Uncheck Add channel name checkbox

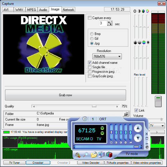click(90, 62)
